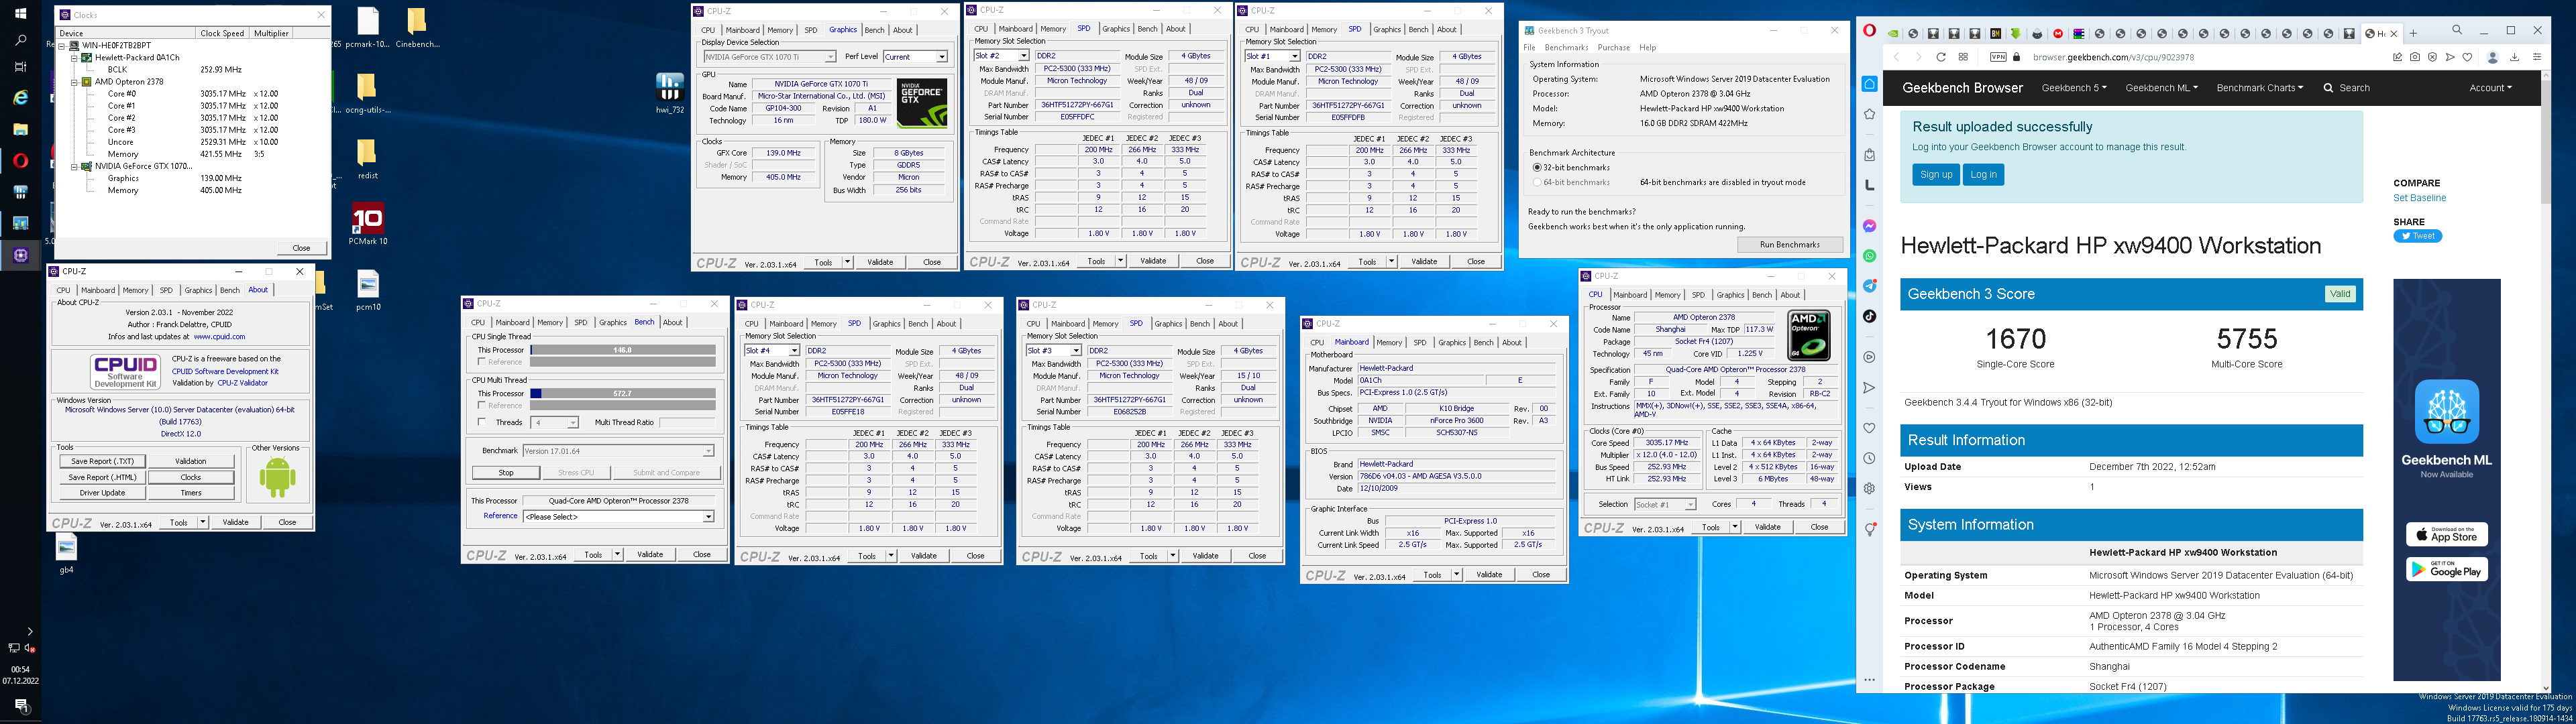Open Slot #1 memory slot dropdown

click(1273, 56)
